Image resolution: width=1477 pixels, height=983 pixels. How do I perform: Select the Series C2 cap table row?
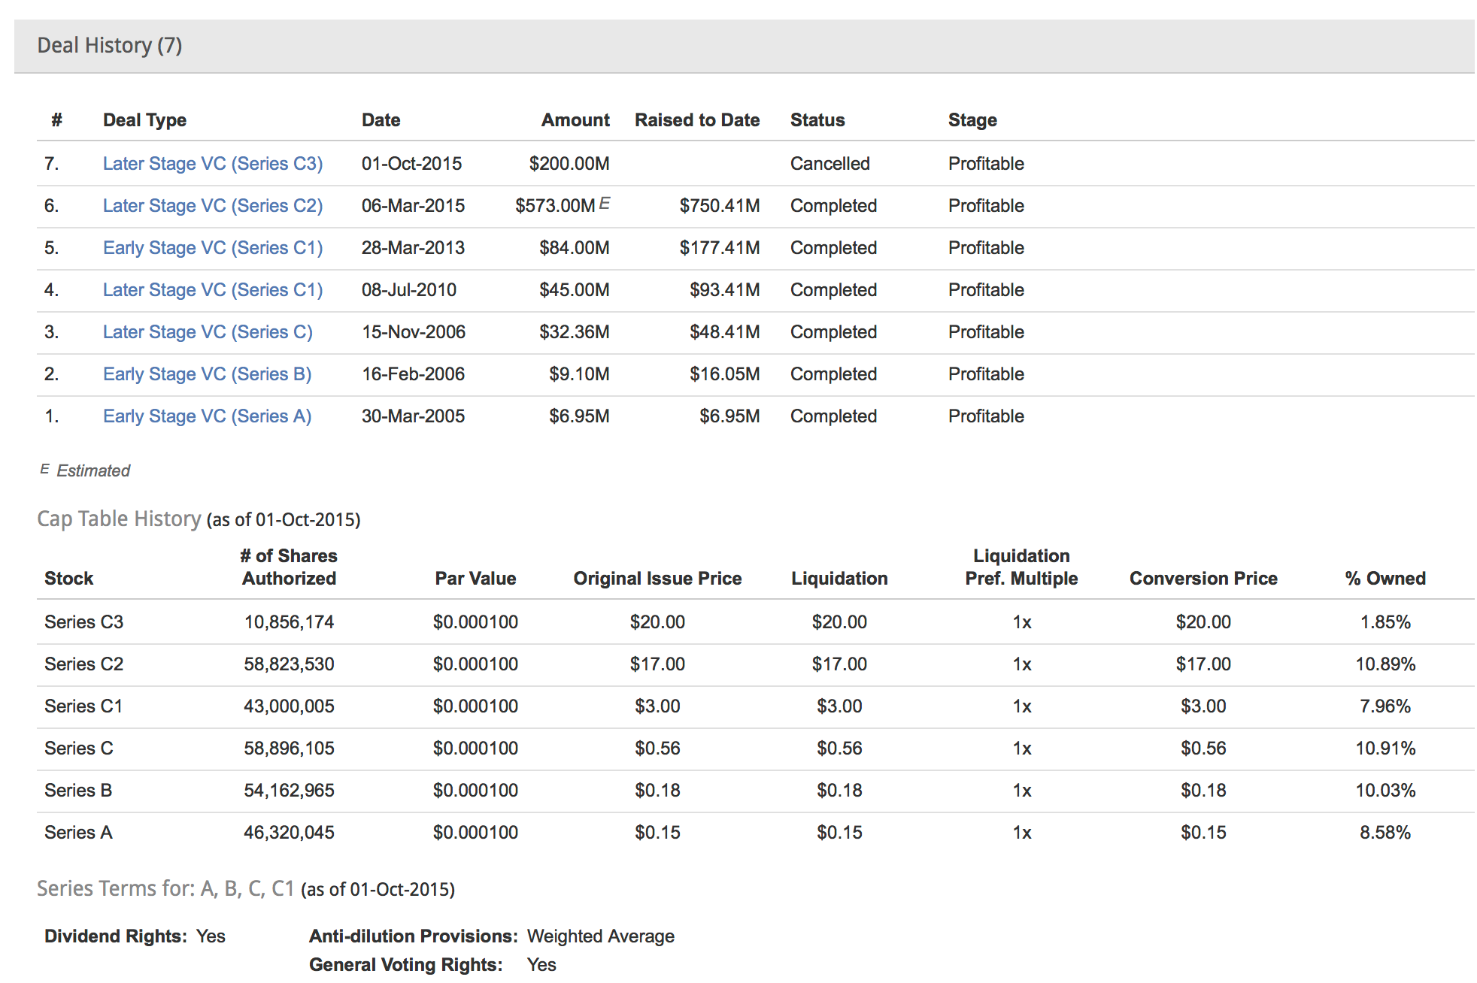(x=83, y=664)
